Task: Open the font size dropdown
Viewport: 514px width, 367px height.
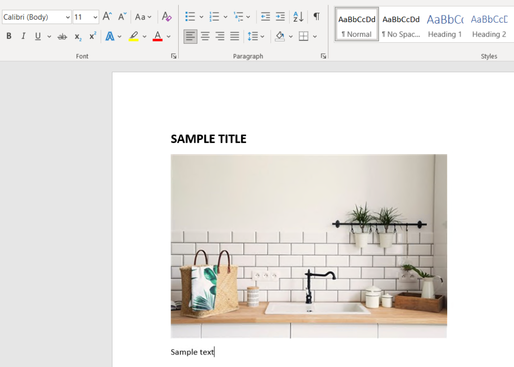Action: click(95, 18)
